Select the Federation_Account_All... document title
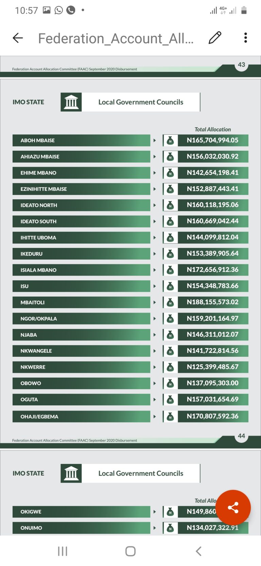261x566 pixels. (116, 38)
